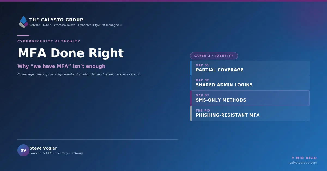Open the 'PARTIAL COVERAGE' gap card
327x171 pixels.
[250, 68]
